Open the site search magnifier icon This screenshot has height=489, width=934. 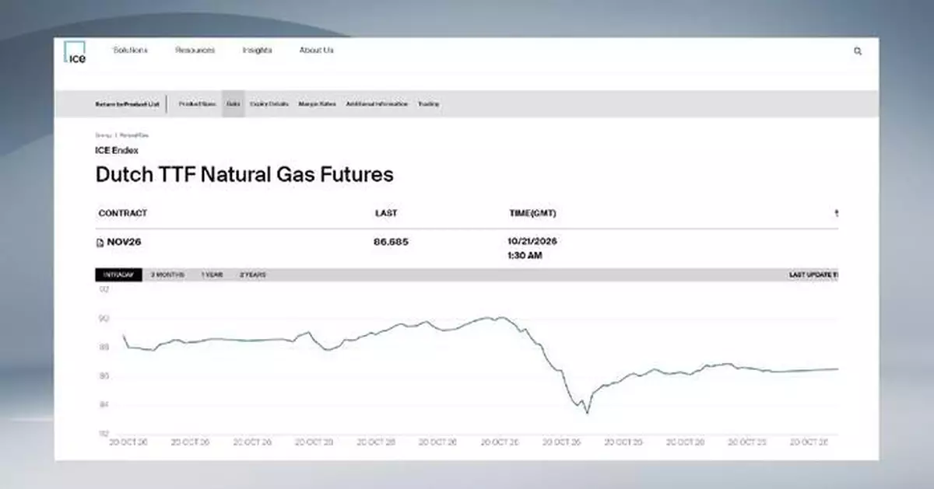coord(858,51)
